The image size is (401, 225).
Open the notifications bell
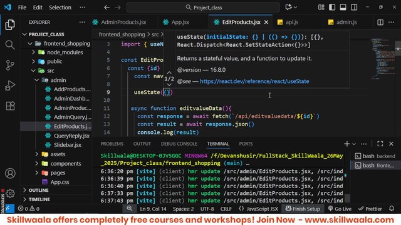[x=392, y=208]
